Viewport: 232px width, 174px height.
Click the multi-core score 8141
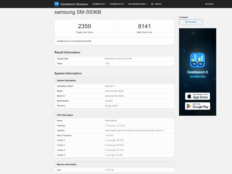click(x=144, y=26)
